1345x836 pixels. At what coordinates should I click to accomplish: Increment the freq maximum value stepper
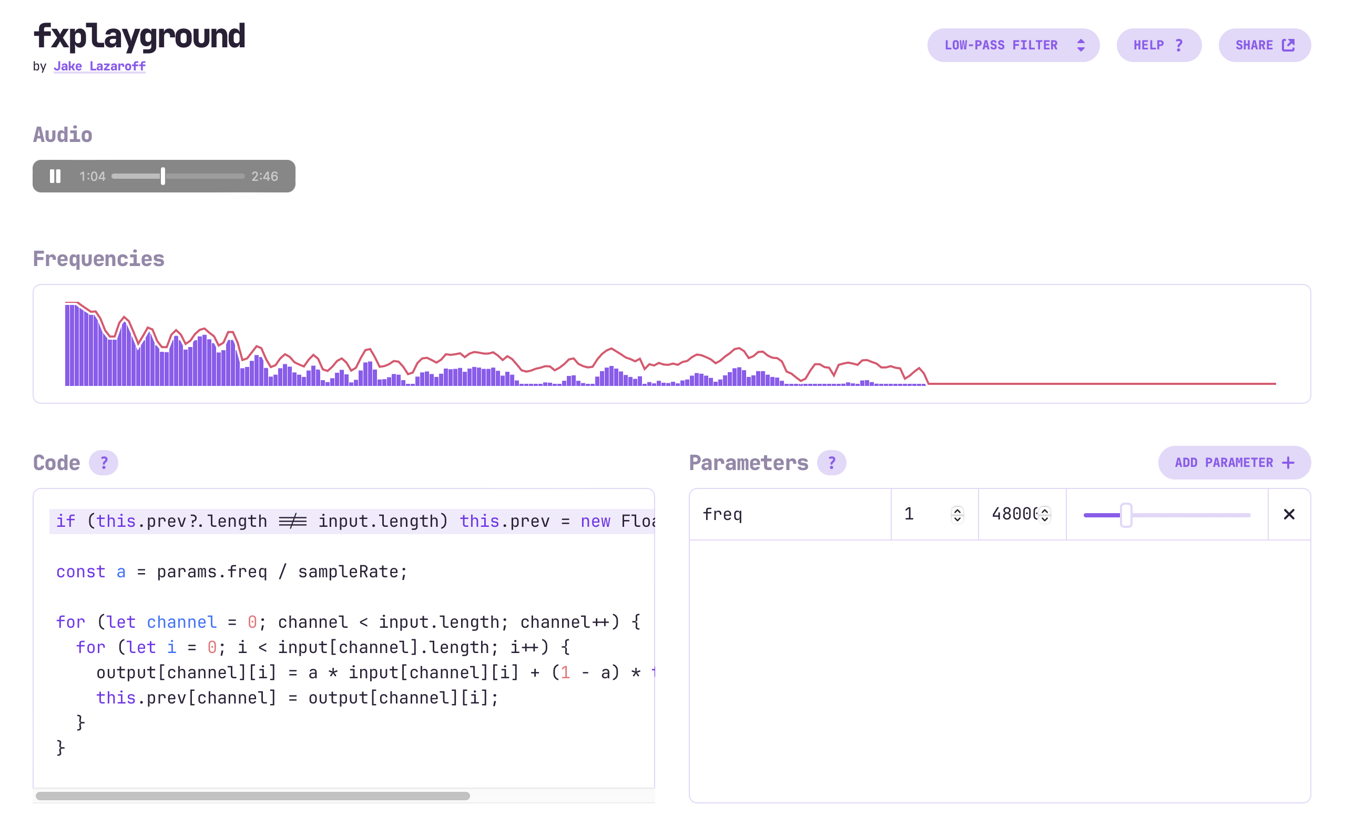point(1044,511)
